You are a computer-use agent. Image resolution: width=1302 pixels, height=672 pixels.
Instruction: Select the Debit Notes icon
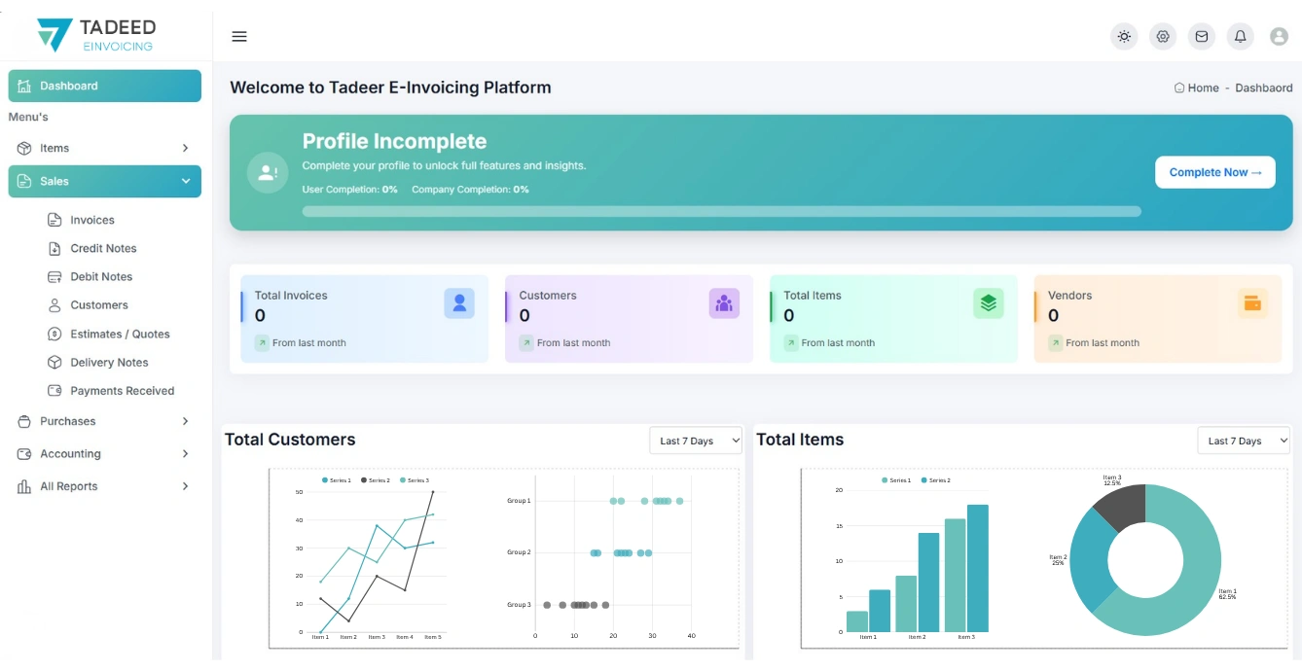click(x=55, y=276)
